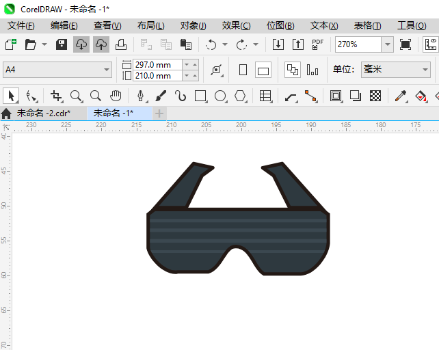
Task: Pick the Ellipse tool
Action: pos(220,96)
